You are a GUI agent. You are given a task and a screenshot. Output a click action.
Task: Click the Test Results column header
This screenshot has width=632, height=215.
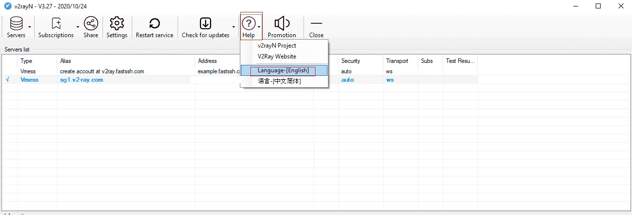click(x=460, y=61)
